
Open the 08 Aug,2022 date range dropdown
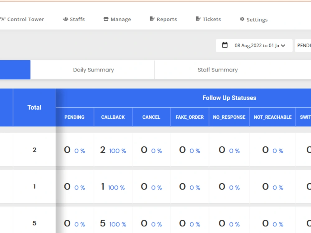(x=254, y=46)
